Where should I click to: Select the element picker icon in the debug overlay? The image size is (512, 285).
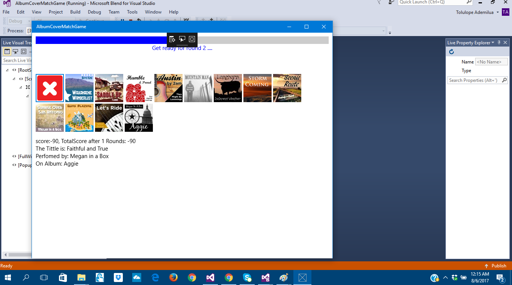coord(182,39)
